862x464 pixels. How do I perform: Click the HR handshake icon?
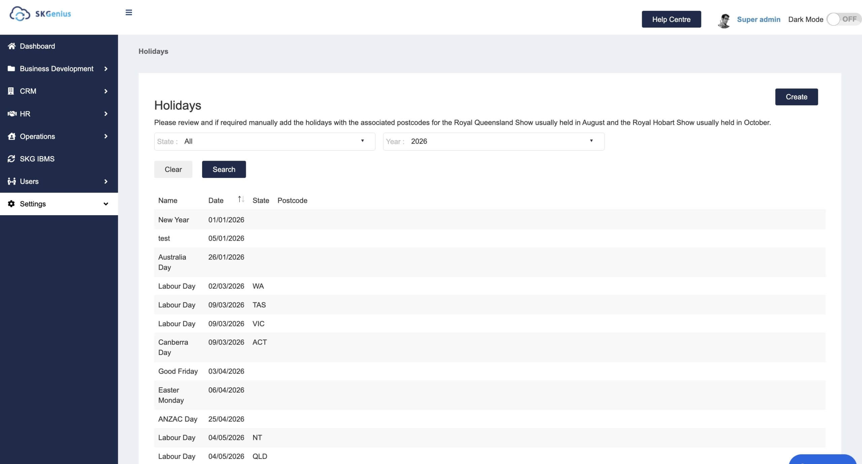point(12,114)
